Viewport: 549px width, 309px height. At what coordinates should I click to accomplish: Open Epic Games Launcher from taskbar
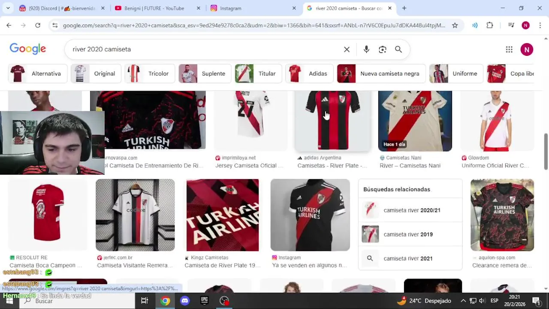(x=205, y=301)
